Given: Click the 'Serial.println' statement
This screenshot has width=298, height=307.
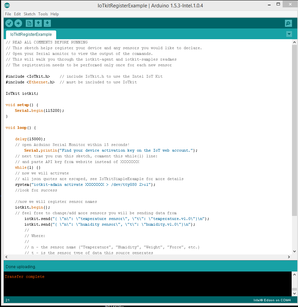Looking at the screenshot, I should 111,150.
